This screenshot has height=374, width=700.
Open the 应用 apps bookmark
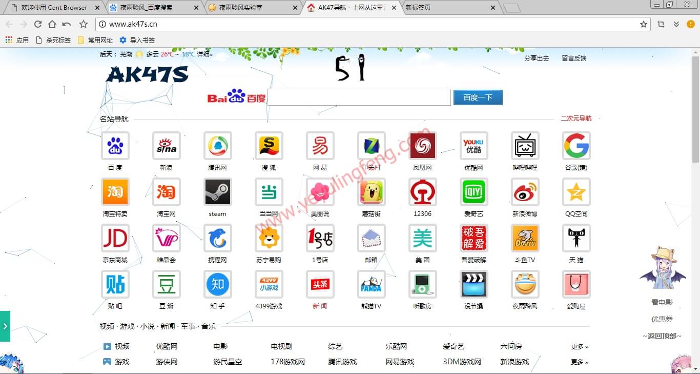[17, 40]
